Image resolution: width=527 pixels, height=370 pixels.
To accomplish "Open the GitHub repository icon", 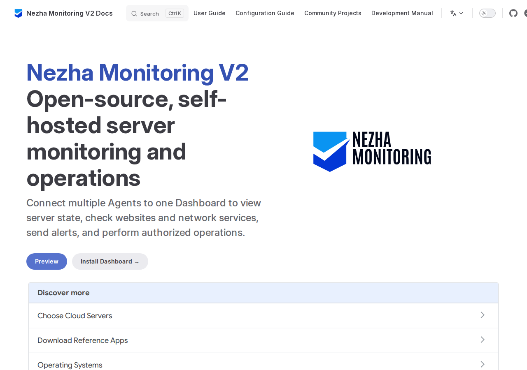I will coord(513,13).
